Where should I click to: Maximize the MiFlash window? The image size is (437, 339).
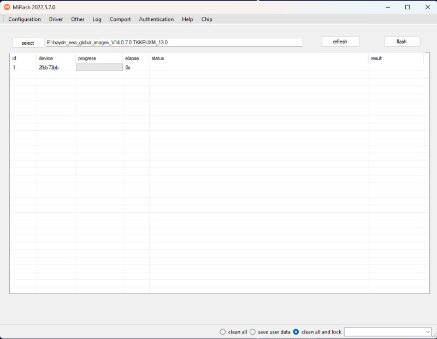click(x=408, y=7)
